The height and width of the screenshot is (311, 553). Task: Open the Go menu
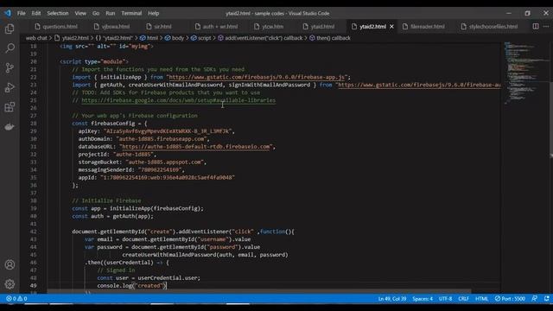coord(96,14)
